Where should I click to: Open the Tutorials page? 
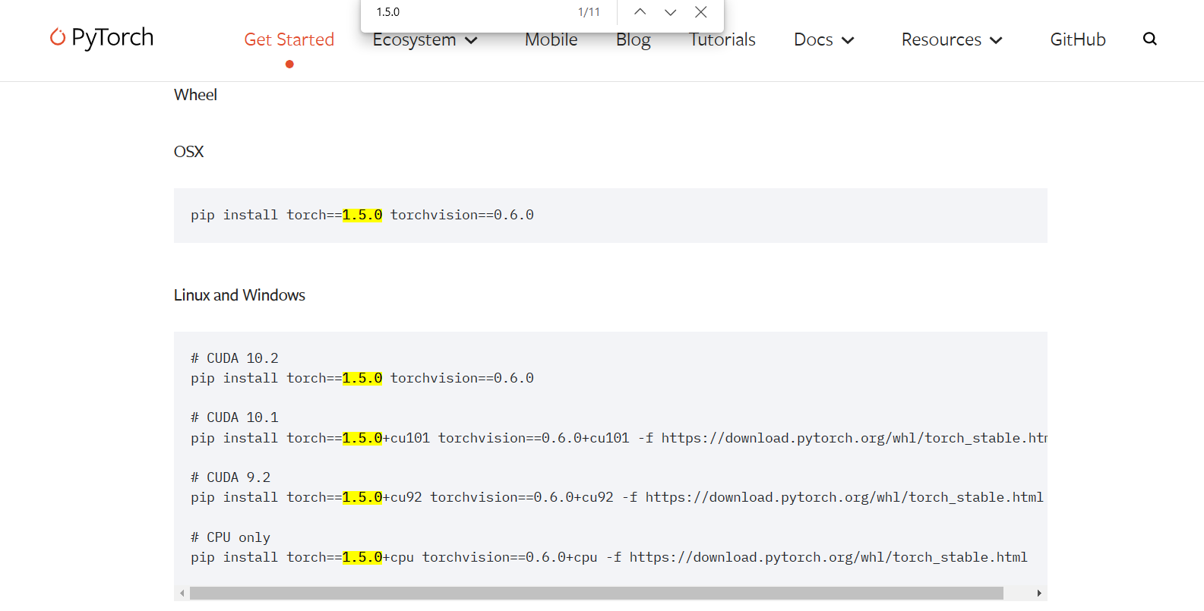[x=722, y=39]
